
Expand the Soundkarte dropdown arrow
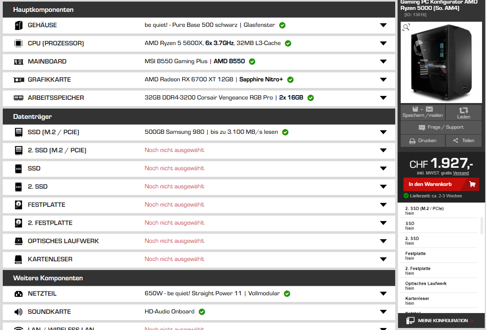(x=383, y=312)
